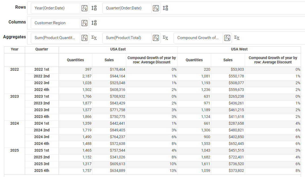Open formula editor for Sum(Product:Total)
The height and width of the screenshot is (177, 305).
(x=156, y=38)
